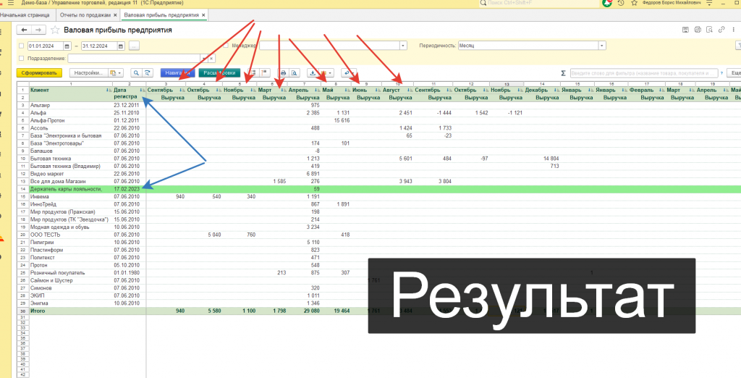Add report to favorites with star icon
Viewport: 741px width, 378px height.
[55, 30]
